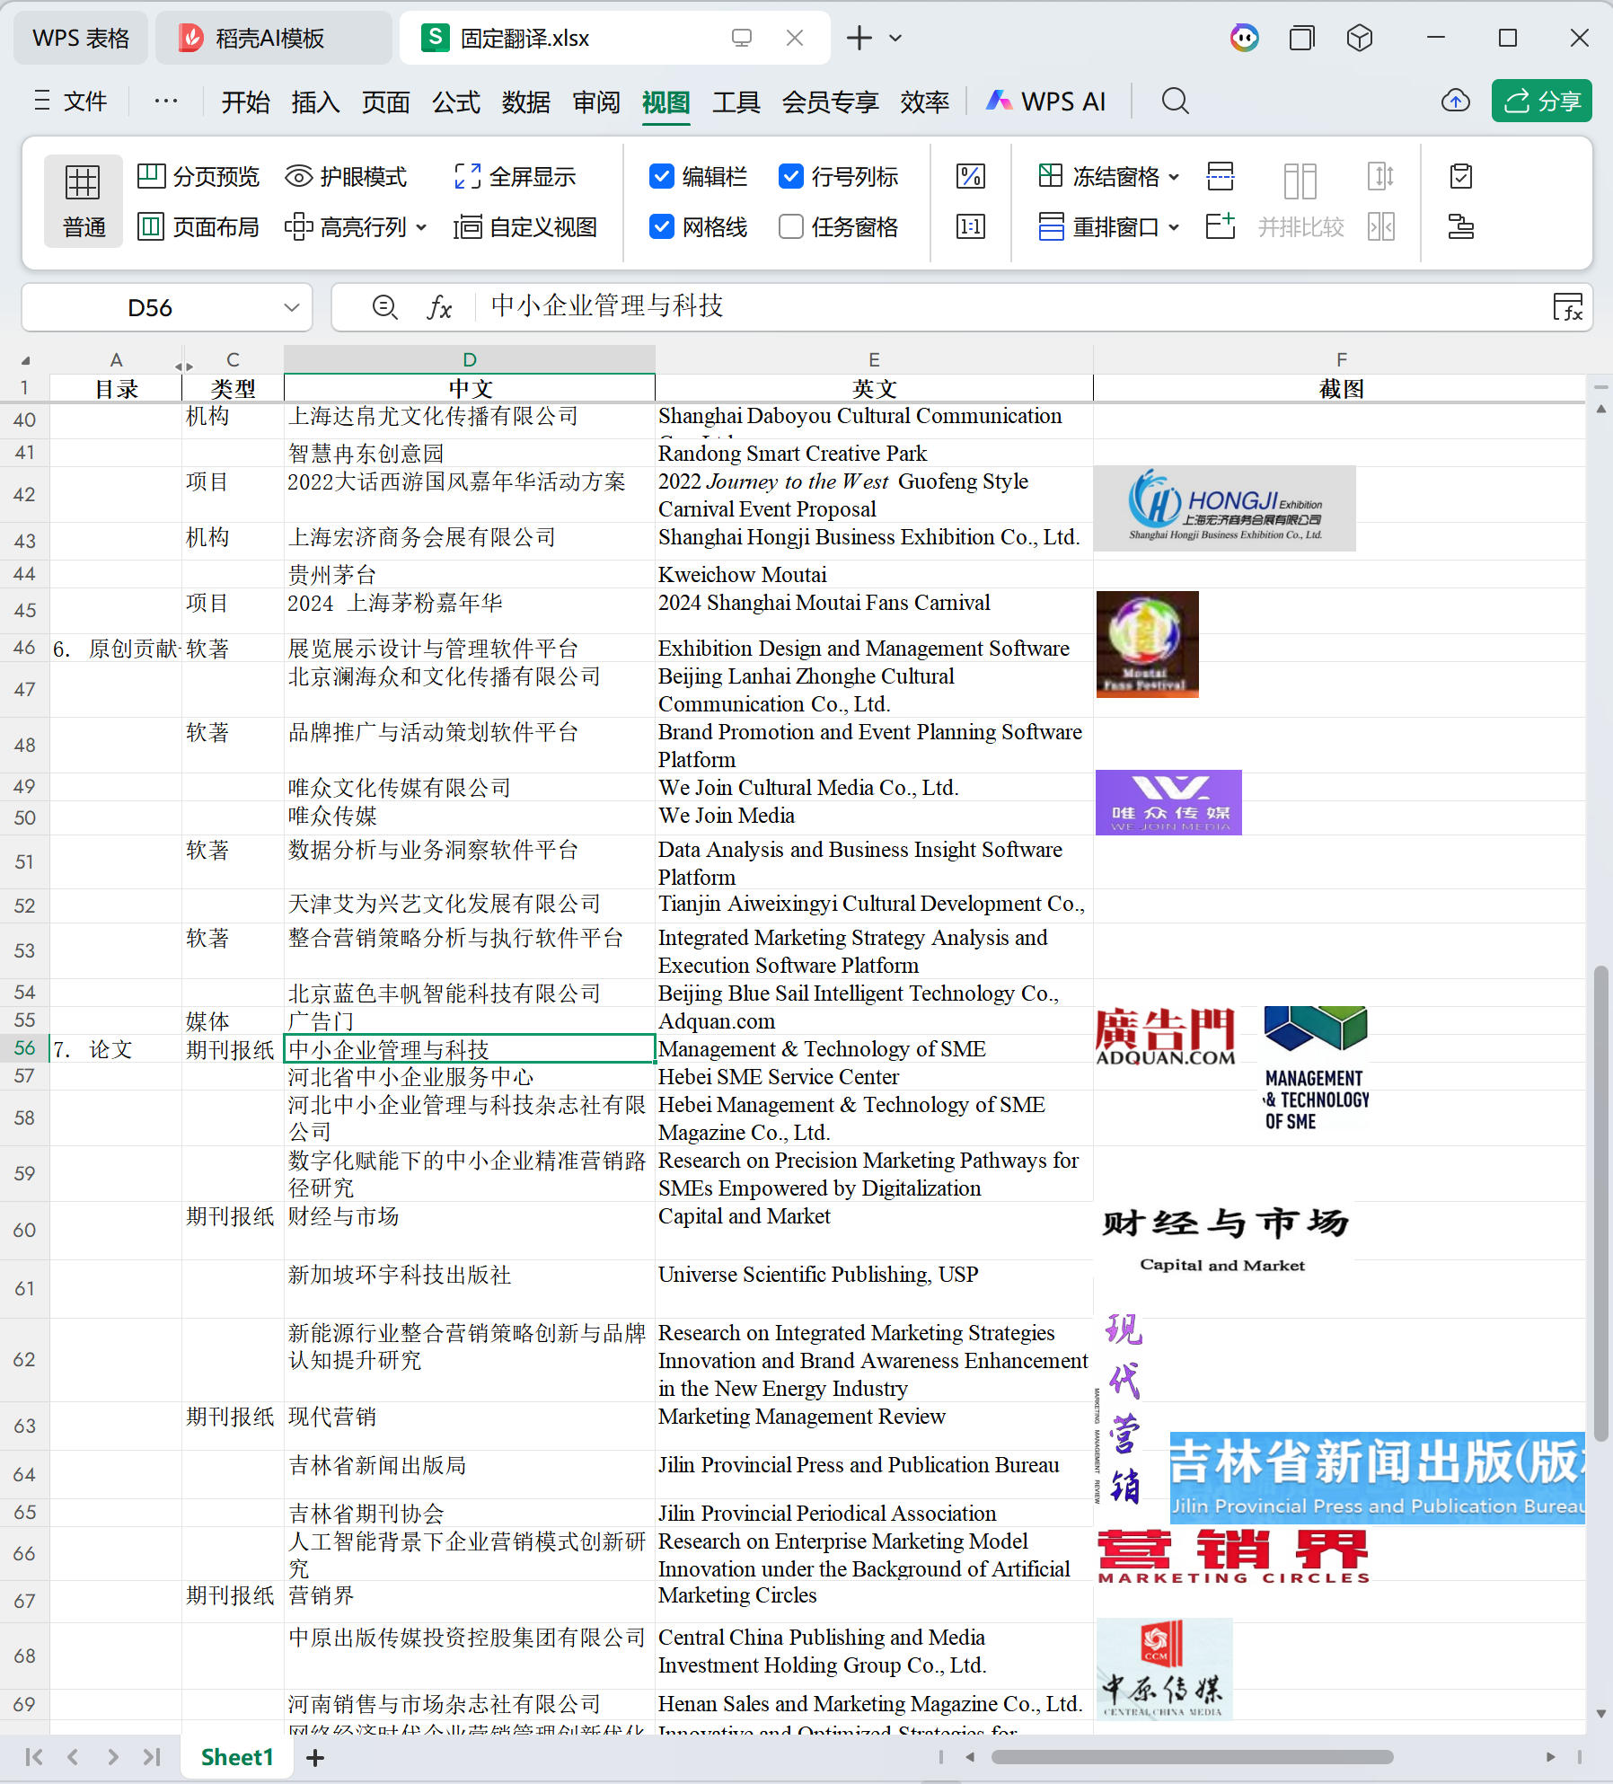Select row 62 header
Screen dimensions: 1613x1784
(24, 1359)
